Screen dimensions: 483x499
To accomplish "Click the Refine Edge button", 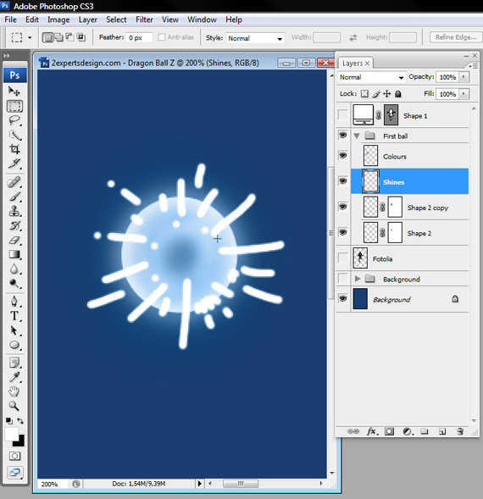I will 456,37.
